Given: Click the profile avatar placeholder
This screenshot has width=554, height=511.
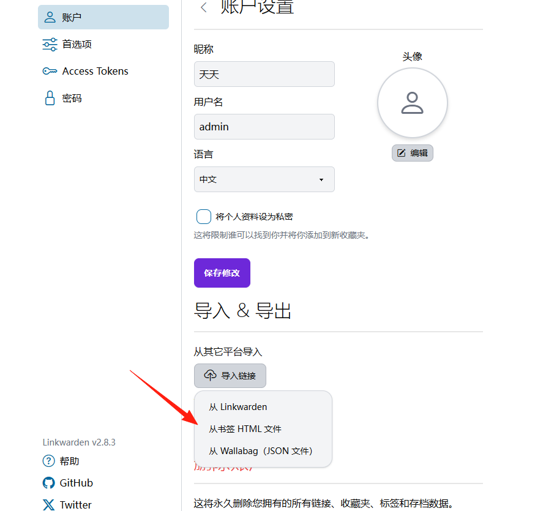Looking at the screenshot, I should click(x=413, y=103).
